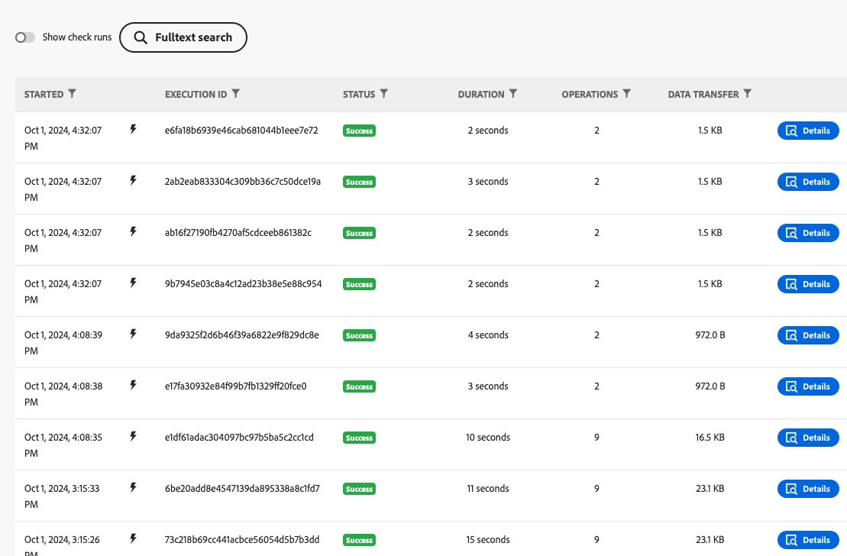Viewport: 847px width, 556px height.
Task: Click the 11 seconds duration cell
Action: click(x=488, y=489)
